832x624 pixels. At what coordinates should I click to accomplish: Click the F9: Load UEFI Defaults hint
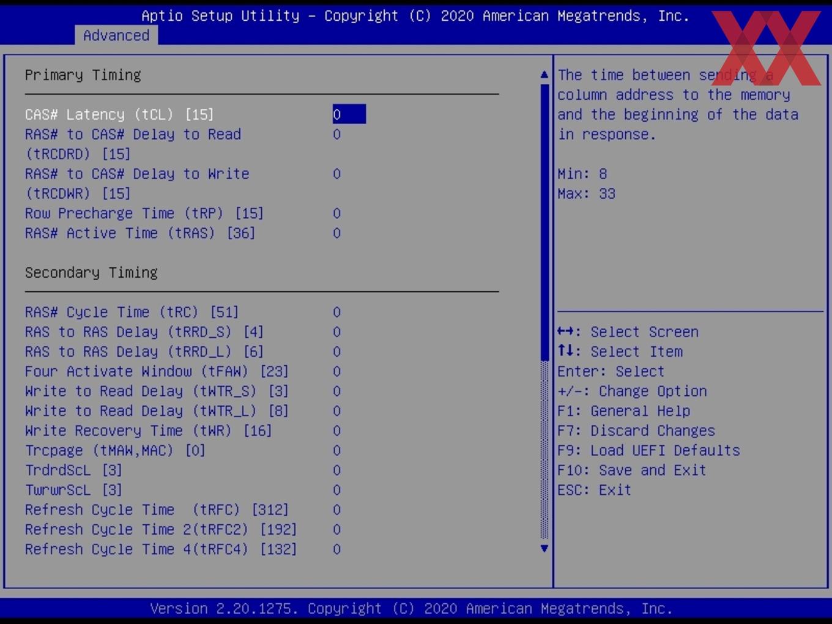tap(648, 450)
